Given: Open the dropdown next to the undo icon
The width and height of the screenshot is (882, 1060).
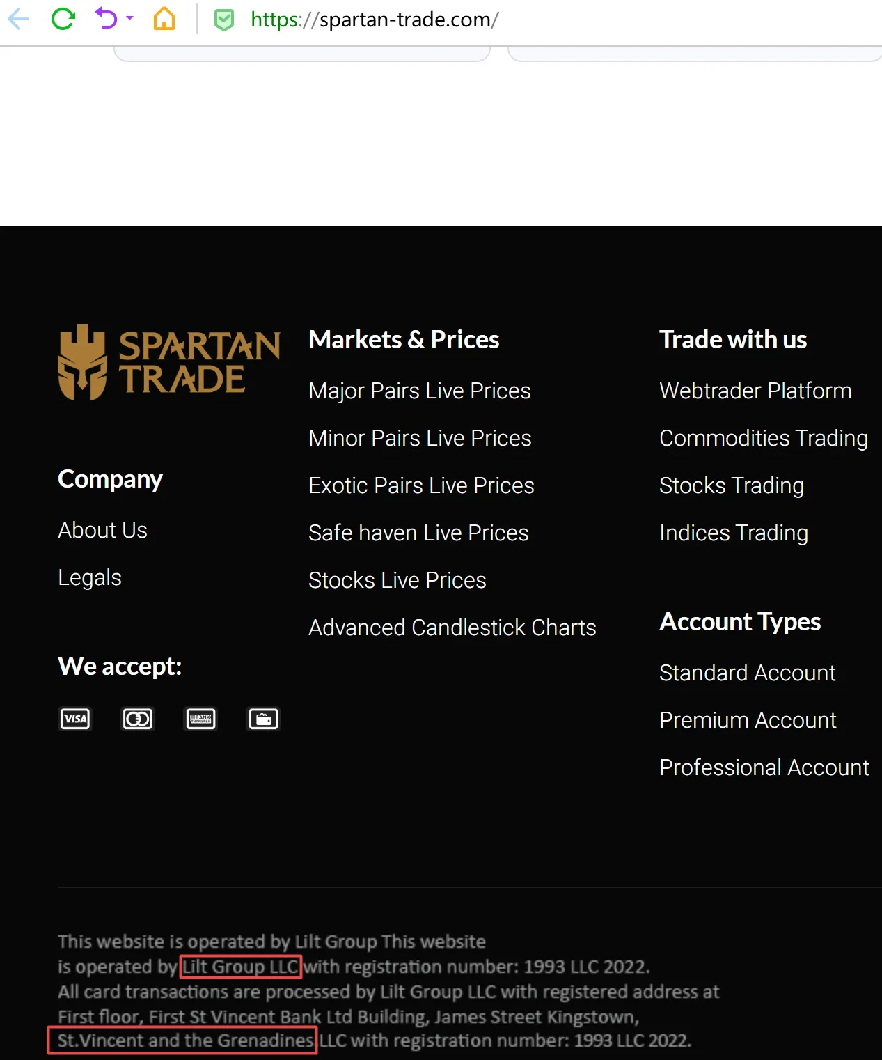Looking at the screenshot, I should point(129,18).
